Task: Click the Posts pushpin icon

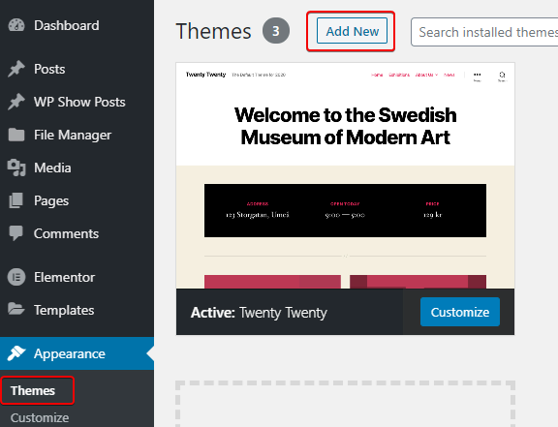Action: coord(16,69)
